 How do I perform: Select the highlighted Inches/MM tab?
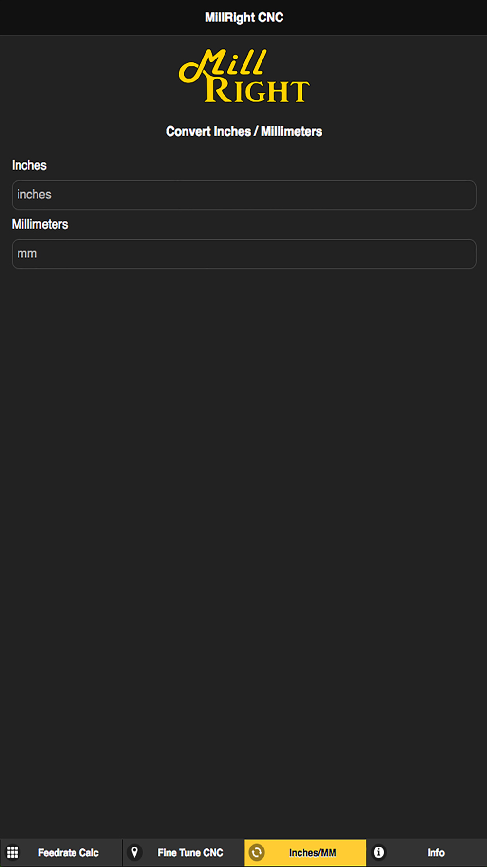pos(305,852)
